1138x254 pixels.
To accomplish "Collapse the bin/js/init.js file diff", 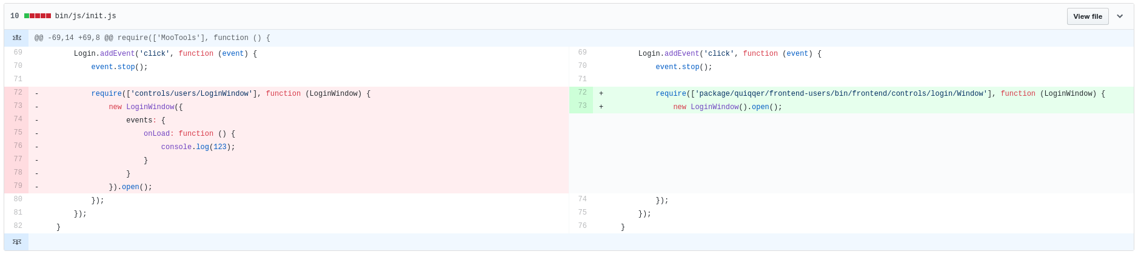I will (x=1120, y=16).
